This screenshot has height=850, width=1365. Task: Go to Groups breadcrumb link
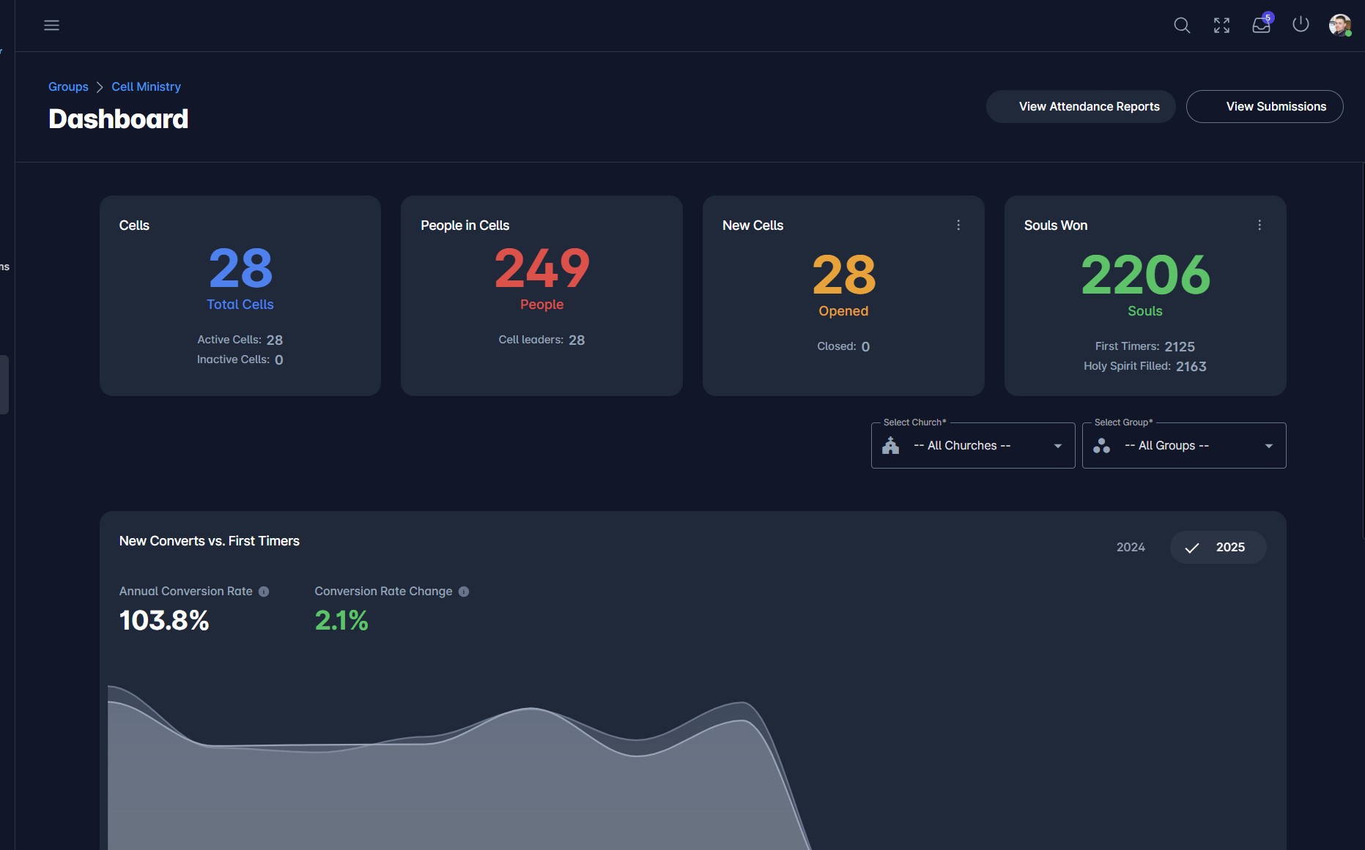tap(68, 86)
